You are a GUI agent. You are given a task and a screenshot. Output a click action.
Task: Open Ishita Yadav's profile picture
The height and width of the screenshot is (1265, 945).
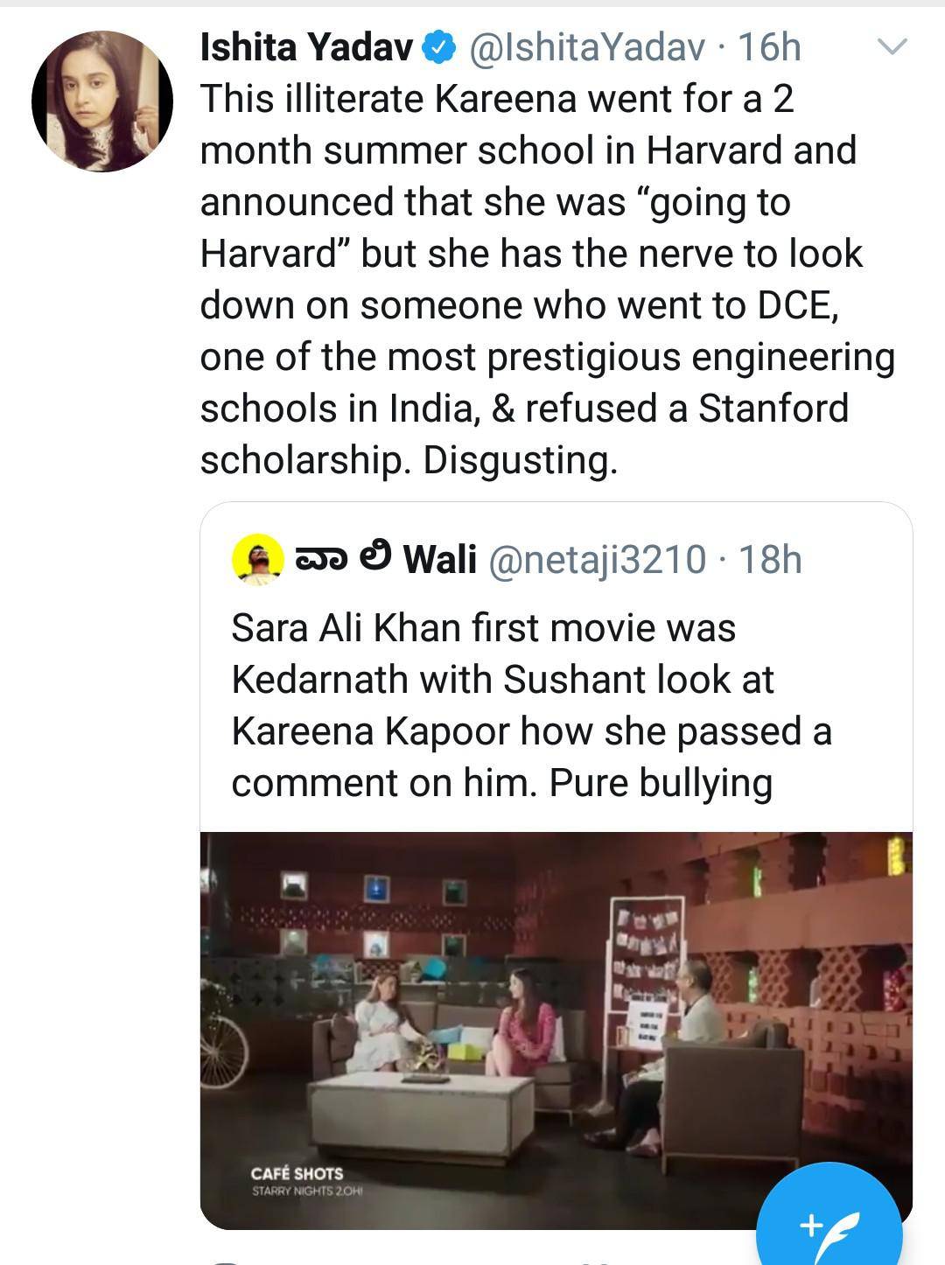[105, 101]
